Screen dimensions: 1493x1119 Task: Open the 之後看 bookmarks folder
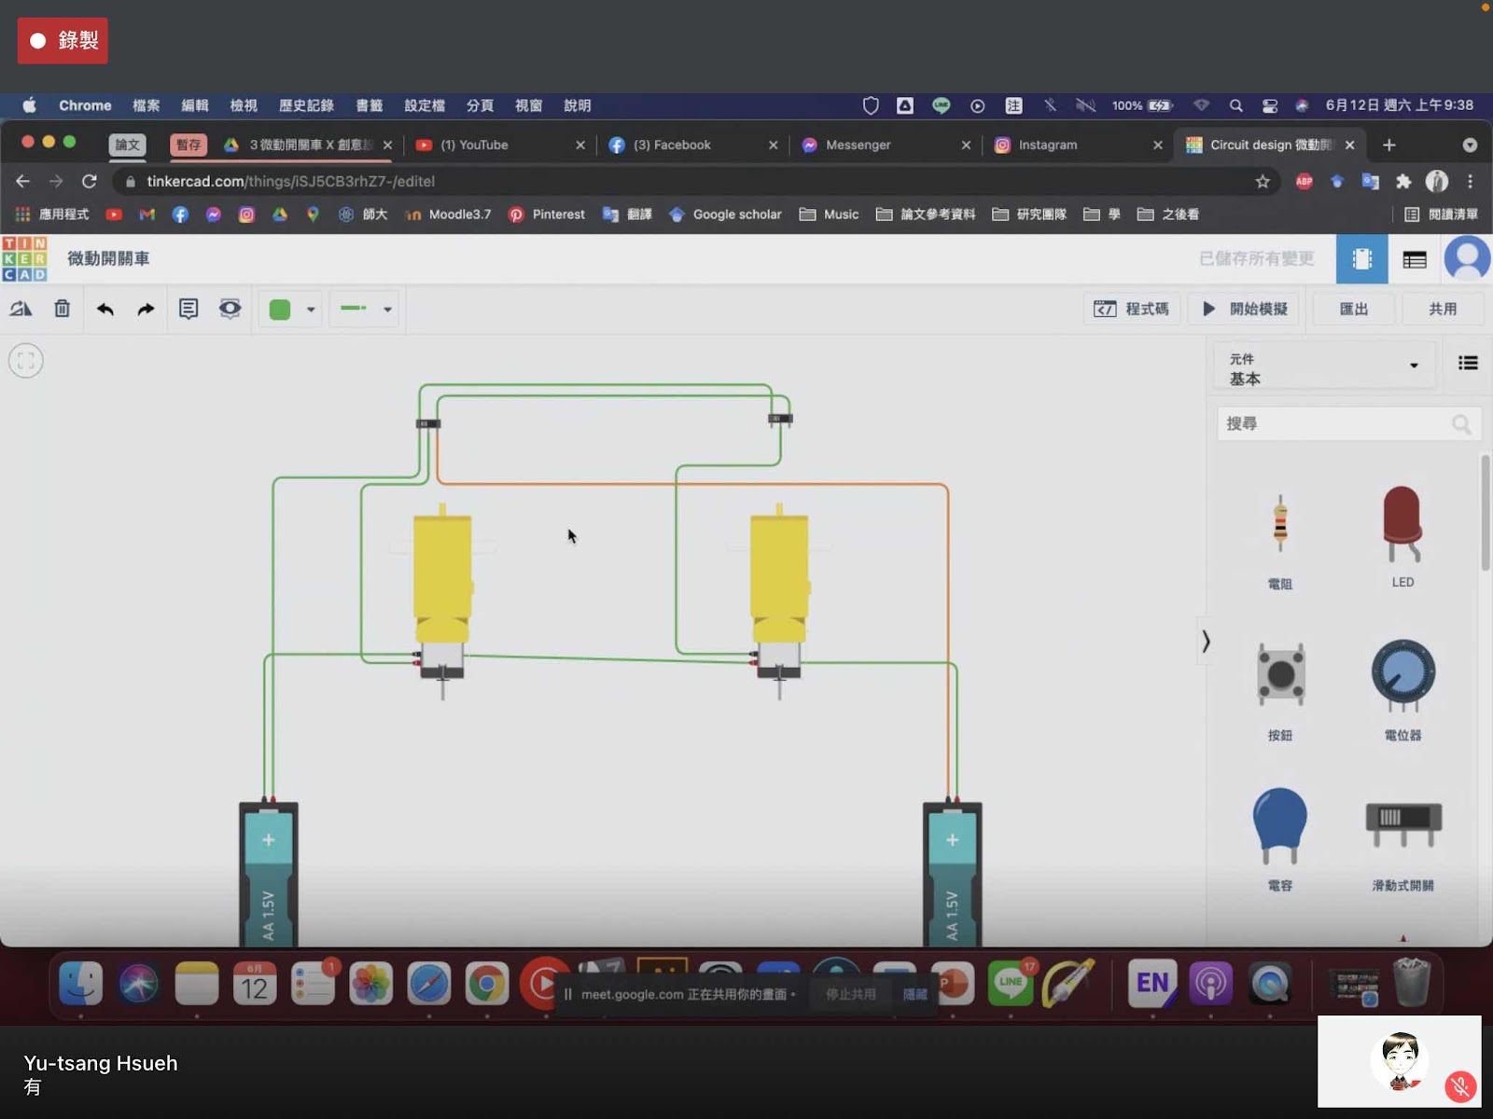1167,214
